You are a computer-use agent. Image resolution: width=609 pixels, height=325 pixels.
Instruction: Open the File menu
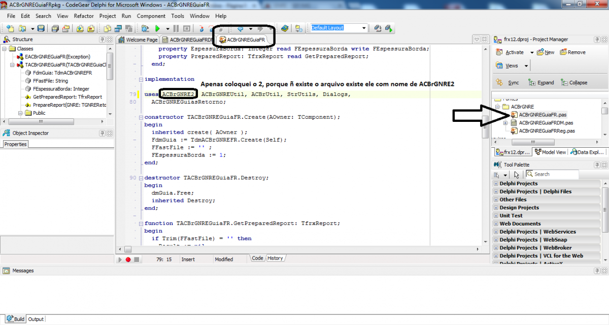pos(11,16)
